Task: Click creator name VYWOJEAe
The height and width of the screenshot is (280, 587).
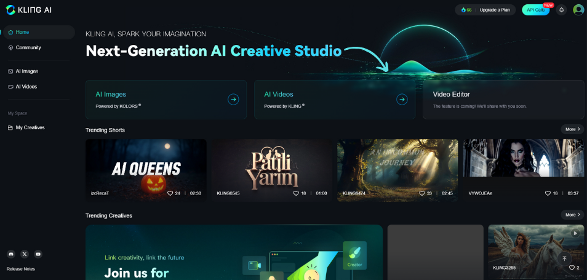Action: [481, 193]
